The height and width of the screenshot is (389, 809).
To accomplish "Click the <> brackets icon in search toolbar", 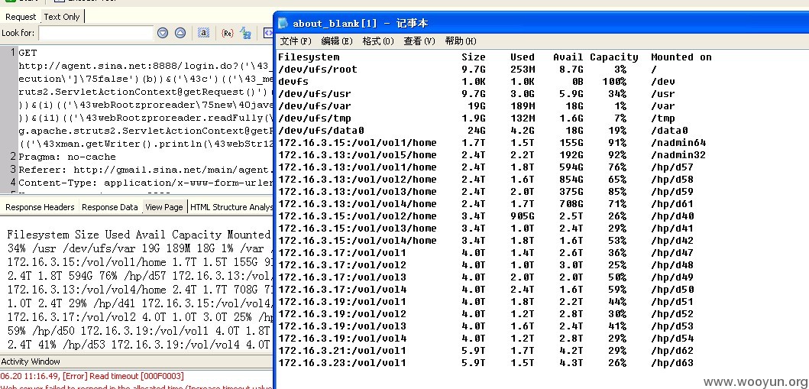I will (x=268, y=33).
